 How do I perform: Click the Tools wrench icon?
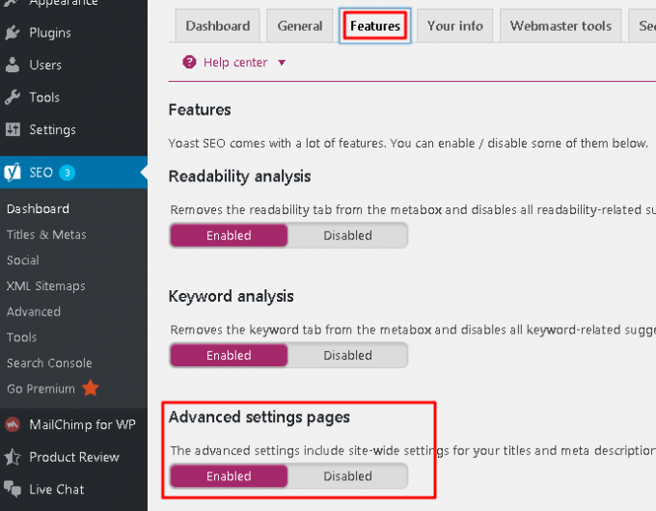13,97
